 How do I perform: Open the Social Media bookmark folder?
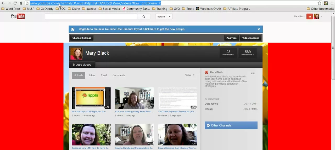(x=109, y=9)
